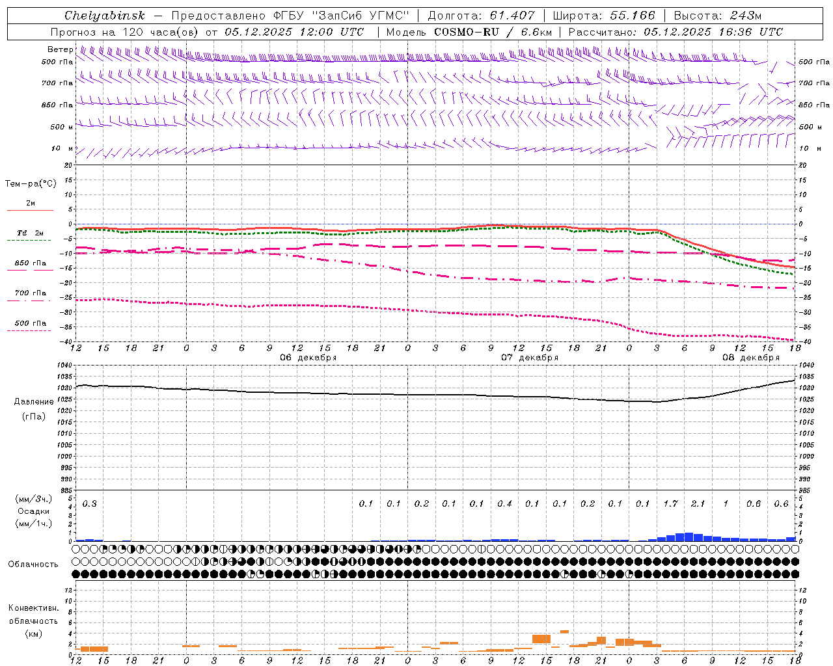Click the (гПа) pressure unit label
Screen dimensions: 833x666
pyautogui.click(x=34, y=416)
